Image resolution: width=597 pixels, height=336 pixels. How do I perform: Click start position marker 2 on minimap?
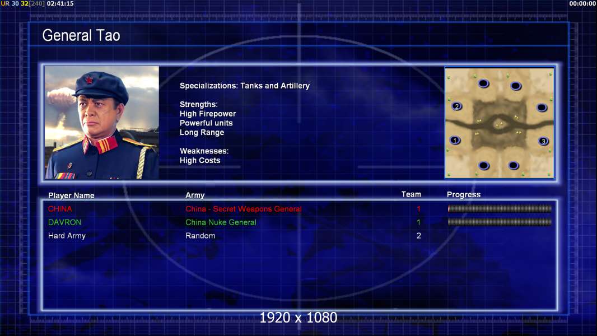(456, 106)
